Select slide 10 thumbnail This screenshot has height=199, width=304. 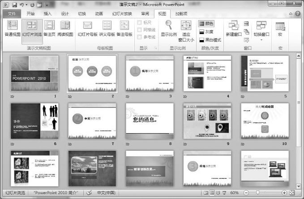(265, 121)
